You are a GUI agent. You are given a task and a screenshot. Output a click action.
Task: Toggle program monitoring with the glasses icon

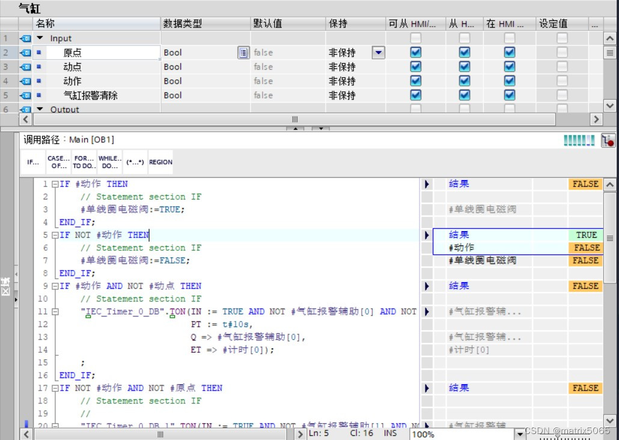coord(609,139)
